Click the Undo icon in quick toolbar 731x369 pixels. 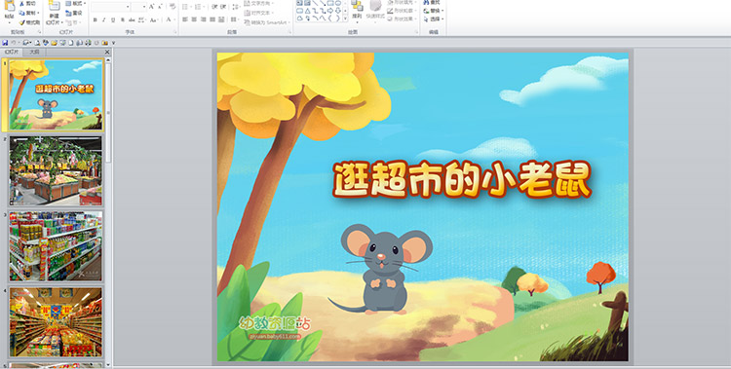click(14, 43)
